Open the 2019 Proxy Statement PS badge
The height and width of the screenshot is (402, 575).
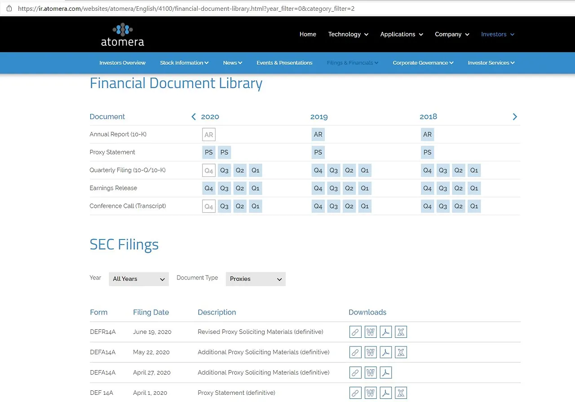pos(318,153)
